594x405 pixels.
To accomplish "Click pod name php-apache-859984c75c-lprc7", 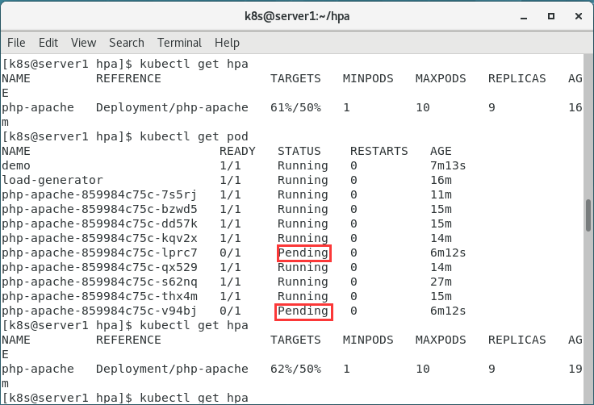I will pyautogui.click(x=99, y=253).
